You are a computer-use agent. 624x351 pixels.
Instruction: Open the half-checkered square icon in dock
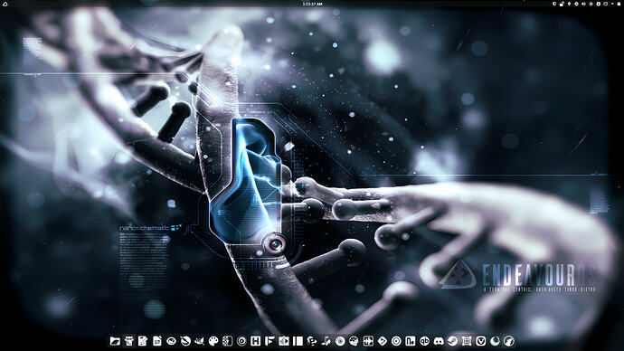click(227, 341)
